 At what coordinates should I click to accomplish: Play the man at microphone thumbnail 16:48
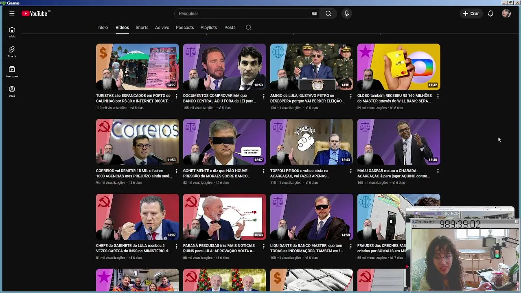(x=398, y=142)
